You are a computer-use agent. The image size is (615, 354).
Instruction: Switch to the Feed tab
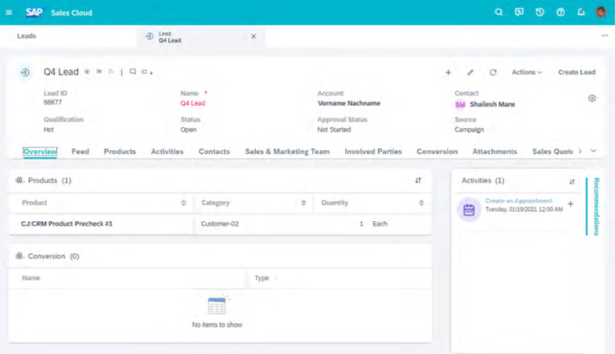[x=80, y=152]
